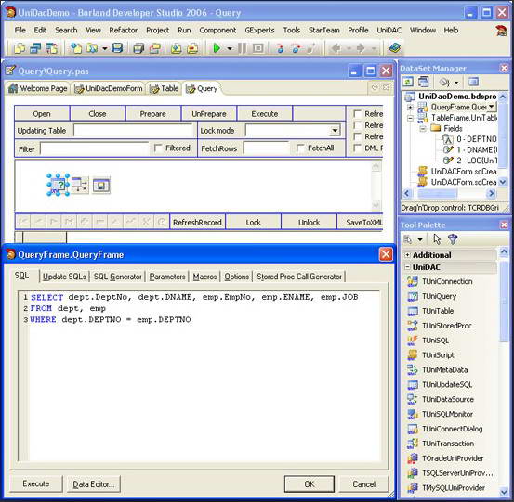Check the DML Refresh checkbox
This screenshot has height=502, width=514.
pyautogui.click(x=357, y=148)
